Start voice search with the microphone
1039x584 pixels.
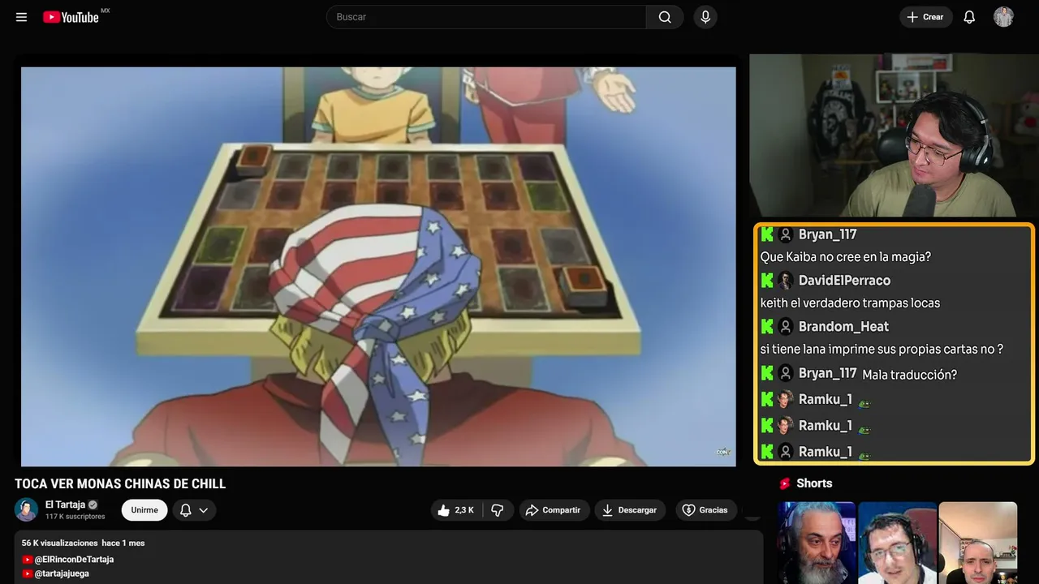point(705,17)
